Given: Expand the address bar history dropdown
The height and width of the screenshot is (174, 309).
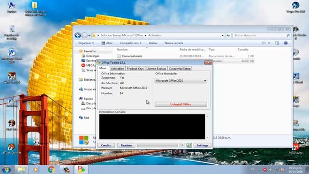Looking at the screenshot, I should tap(223, 35).
